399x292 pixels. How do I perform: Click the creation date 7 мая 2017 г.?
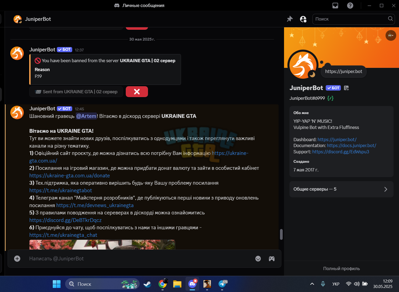pos(306,170)
